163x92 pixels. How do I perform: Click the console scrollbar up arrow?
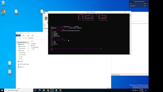pyautogui.click(x=130, y=14)
